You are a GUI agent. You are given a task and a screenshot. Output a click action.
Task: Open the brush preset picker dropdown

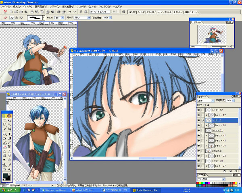click(44, 18)
